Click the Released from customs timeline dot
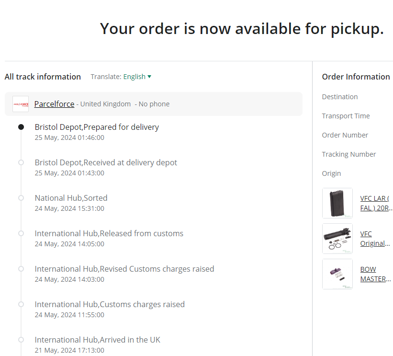This screenshot has width=393, height=356. 21,233
